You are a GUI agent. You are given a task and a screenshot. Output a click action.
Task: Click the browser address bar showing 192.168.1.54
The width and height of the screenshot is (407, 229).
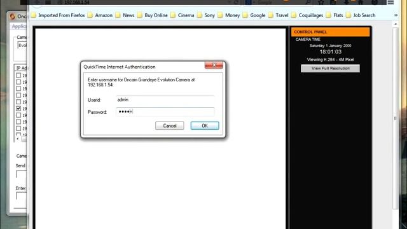tap(146, 3)
